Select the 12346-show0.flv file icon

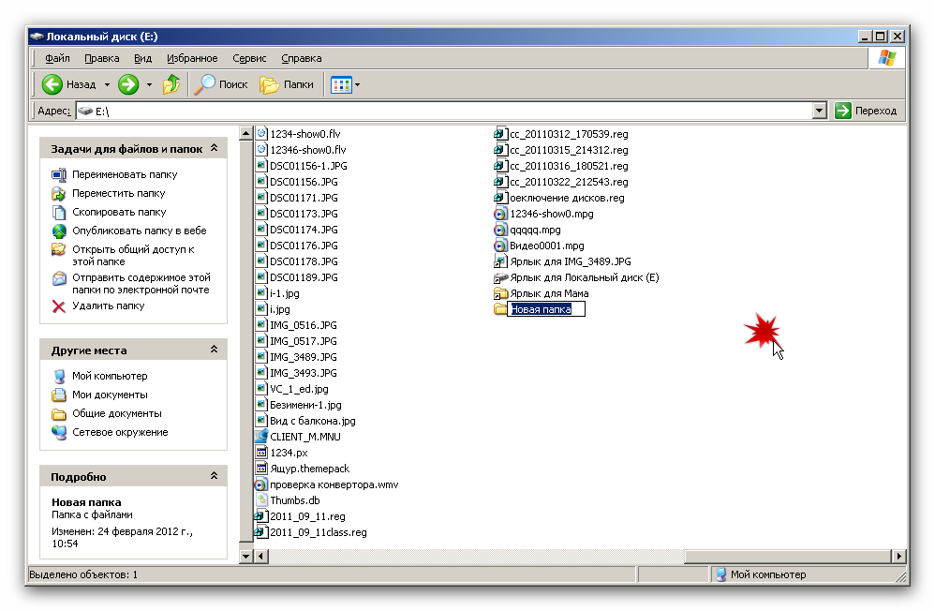coord(261,150)
